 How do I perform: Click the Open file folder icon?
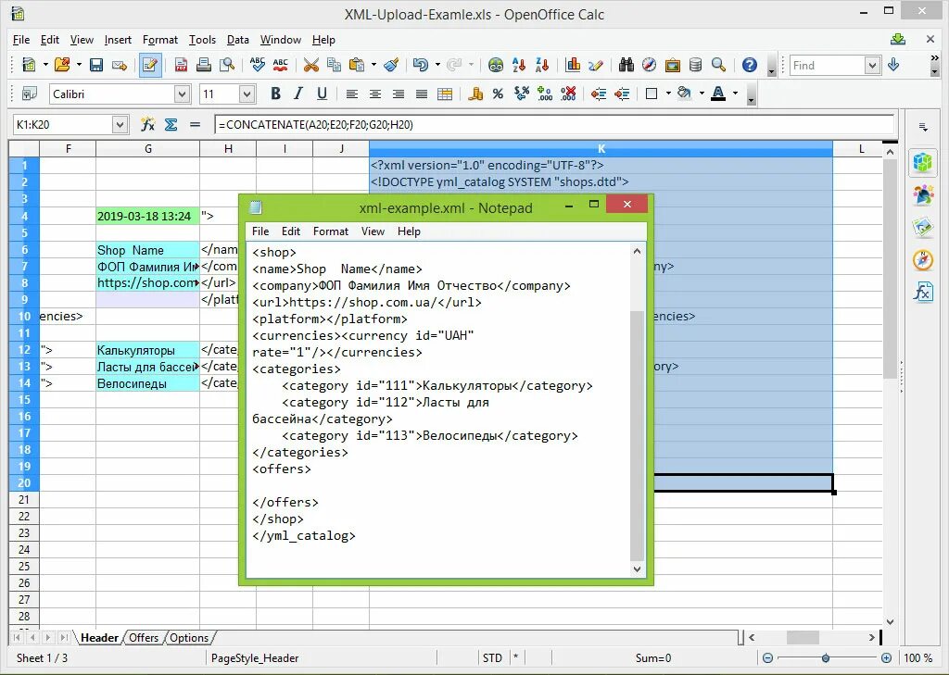61,65
